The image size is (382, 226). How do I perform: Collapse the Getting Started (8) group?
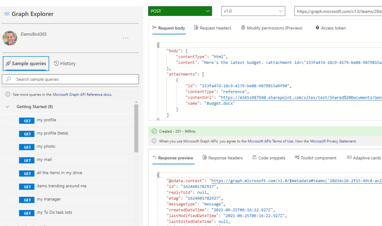point(7,107)
